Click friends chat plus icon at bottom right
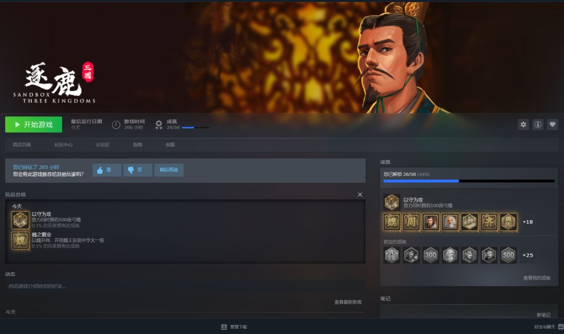 [560, 327]
